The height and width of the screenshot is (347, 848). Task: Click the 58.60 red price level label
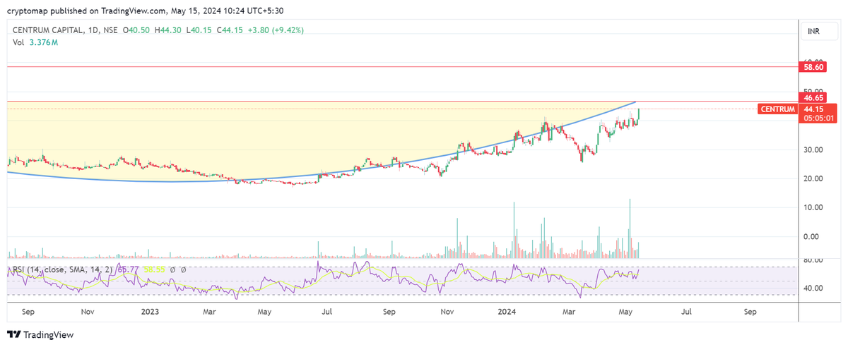[813, 67]
